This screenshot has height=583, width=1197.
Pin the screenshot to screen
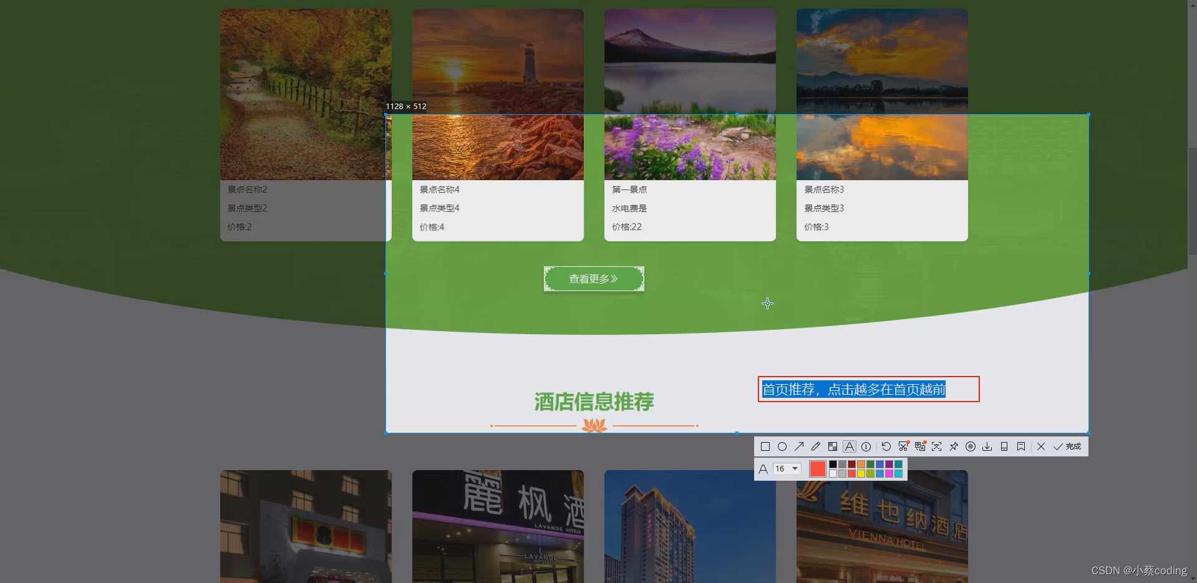click(x=954, y=446)
